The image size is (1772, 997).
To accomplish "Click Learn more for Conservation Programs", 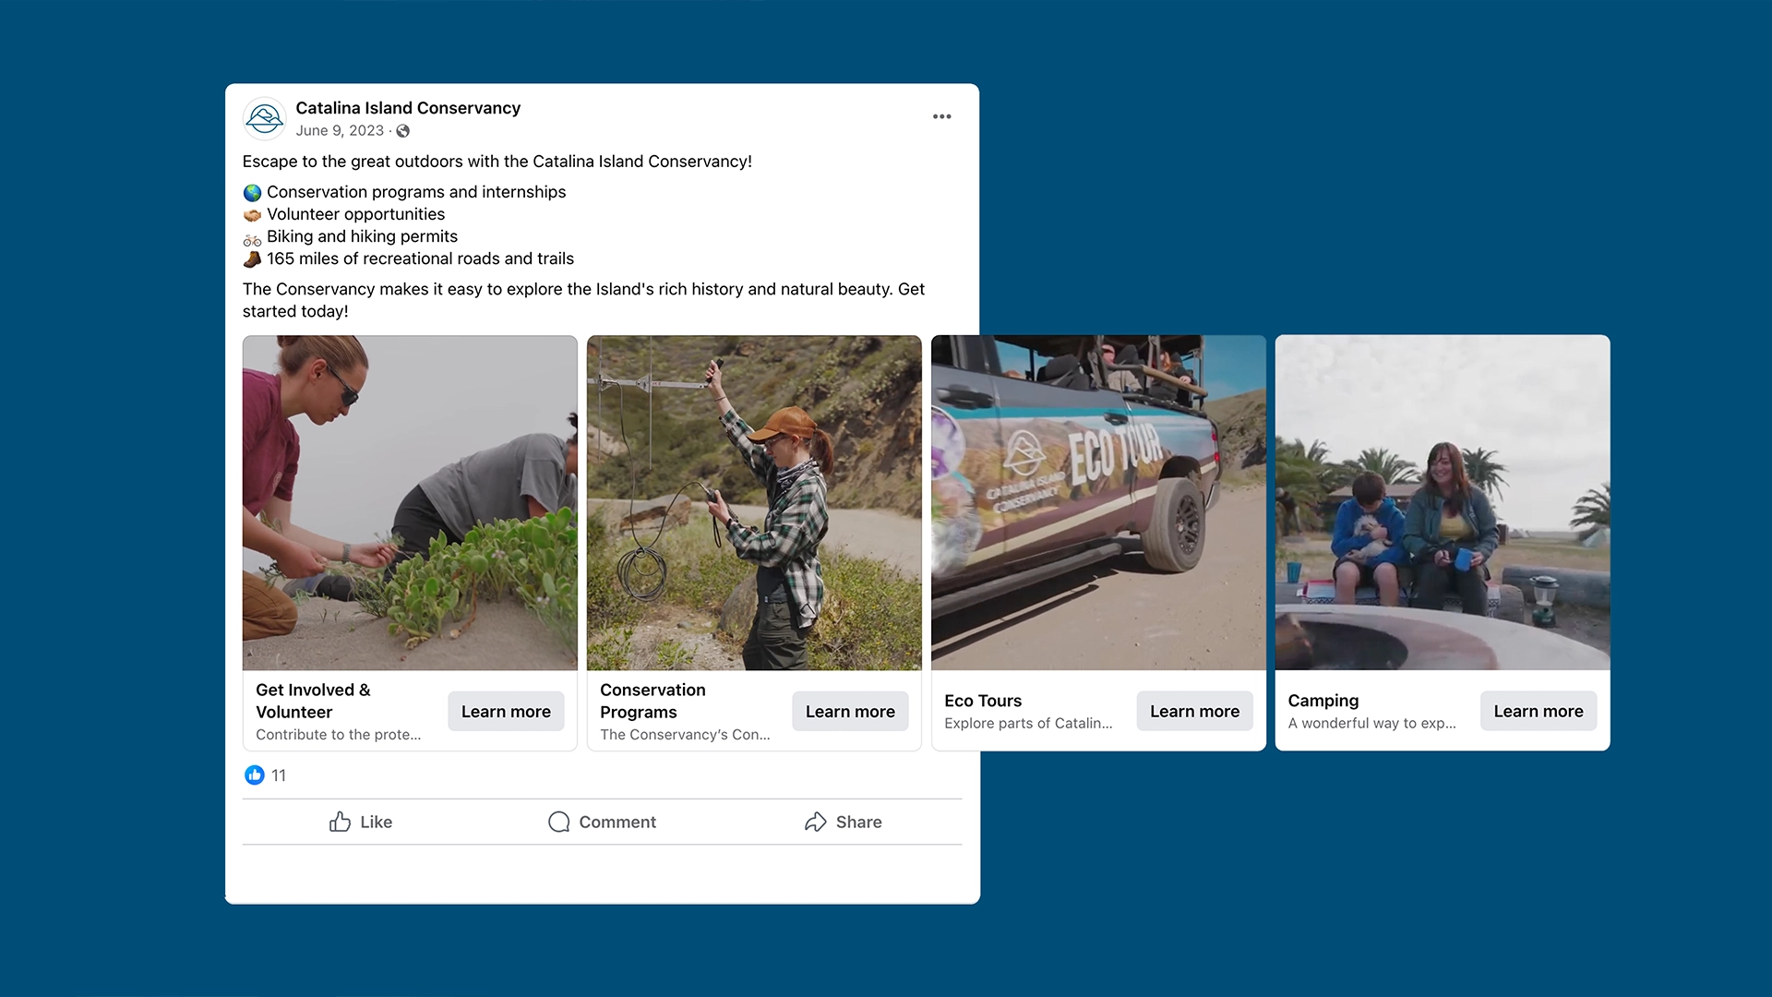I will (850, 711).
